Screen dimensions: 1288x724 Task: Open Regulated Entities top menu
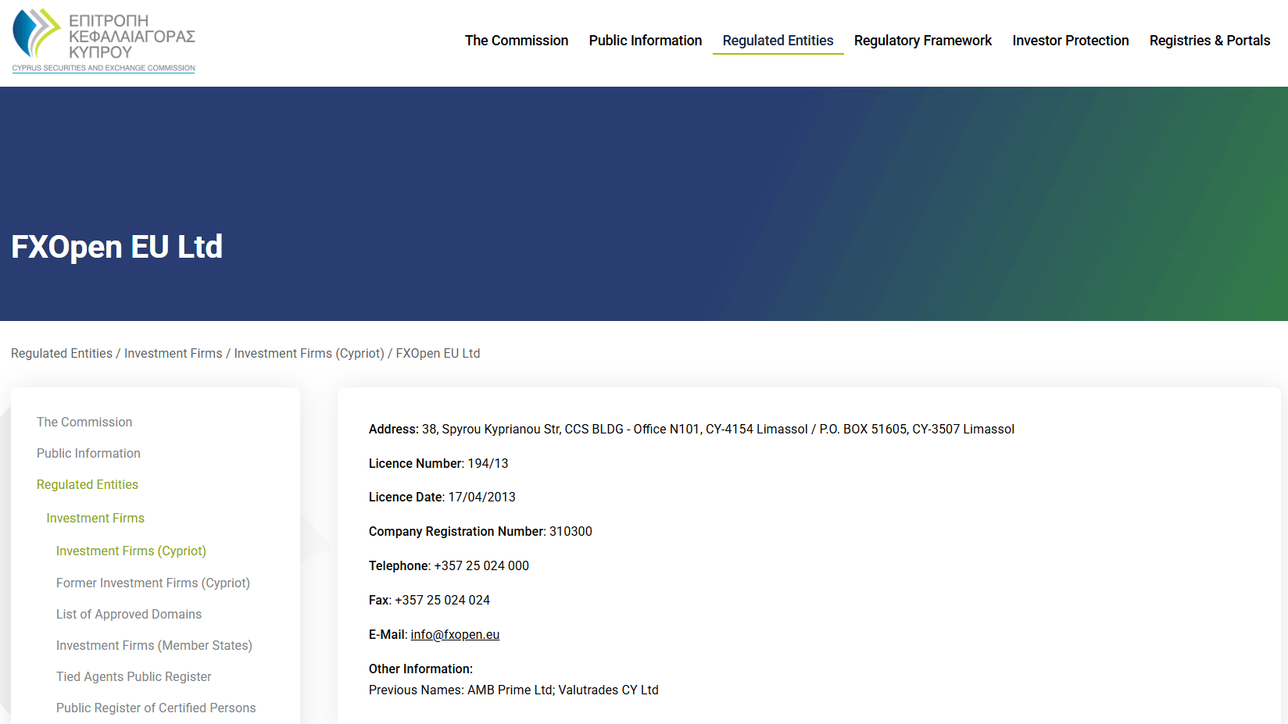[778, 41]
